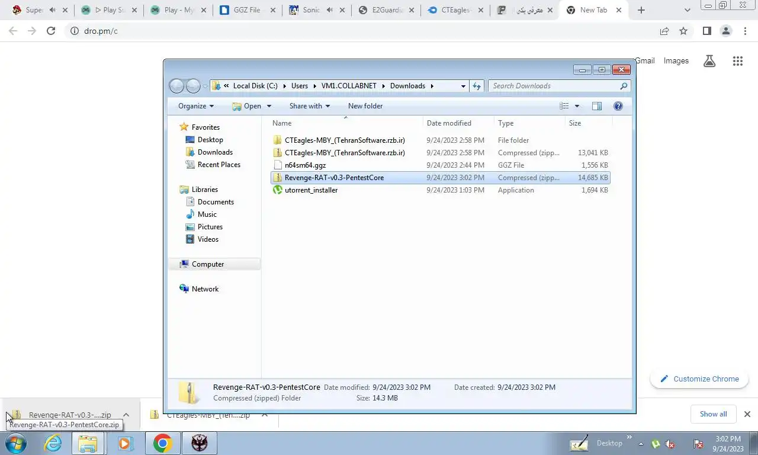Viewport: 758px width, 455px height.
Task: Open Search Labs flask icon
Action: [709, 61]
